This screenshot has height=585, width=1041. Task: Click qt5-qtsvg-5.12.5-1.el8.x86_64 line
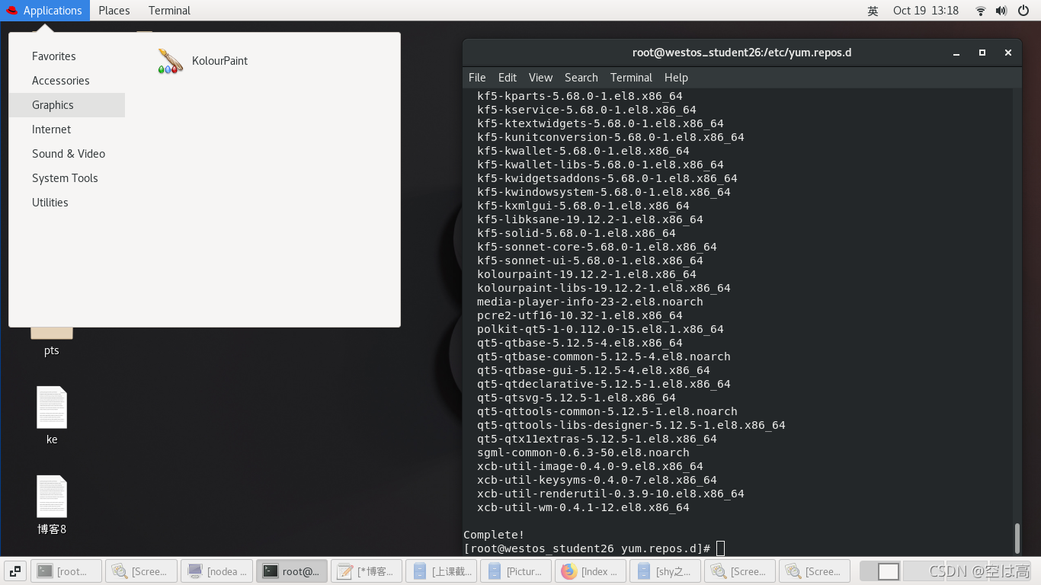[x=576, y=398]
